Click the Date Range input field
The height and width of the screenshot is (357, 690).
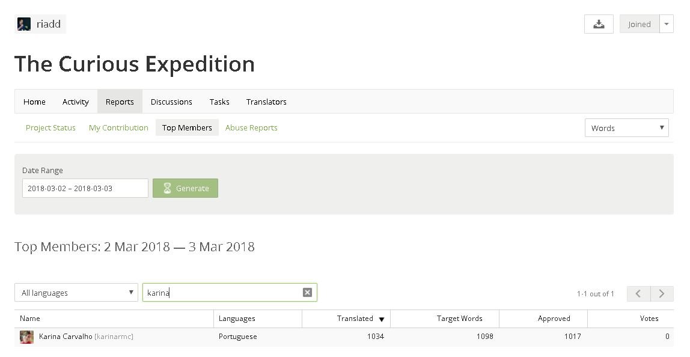[85, 188]
